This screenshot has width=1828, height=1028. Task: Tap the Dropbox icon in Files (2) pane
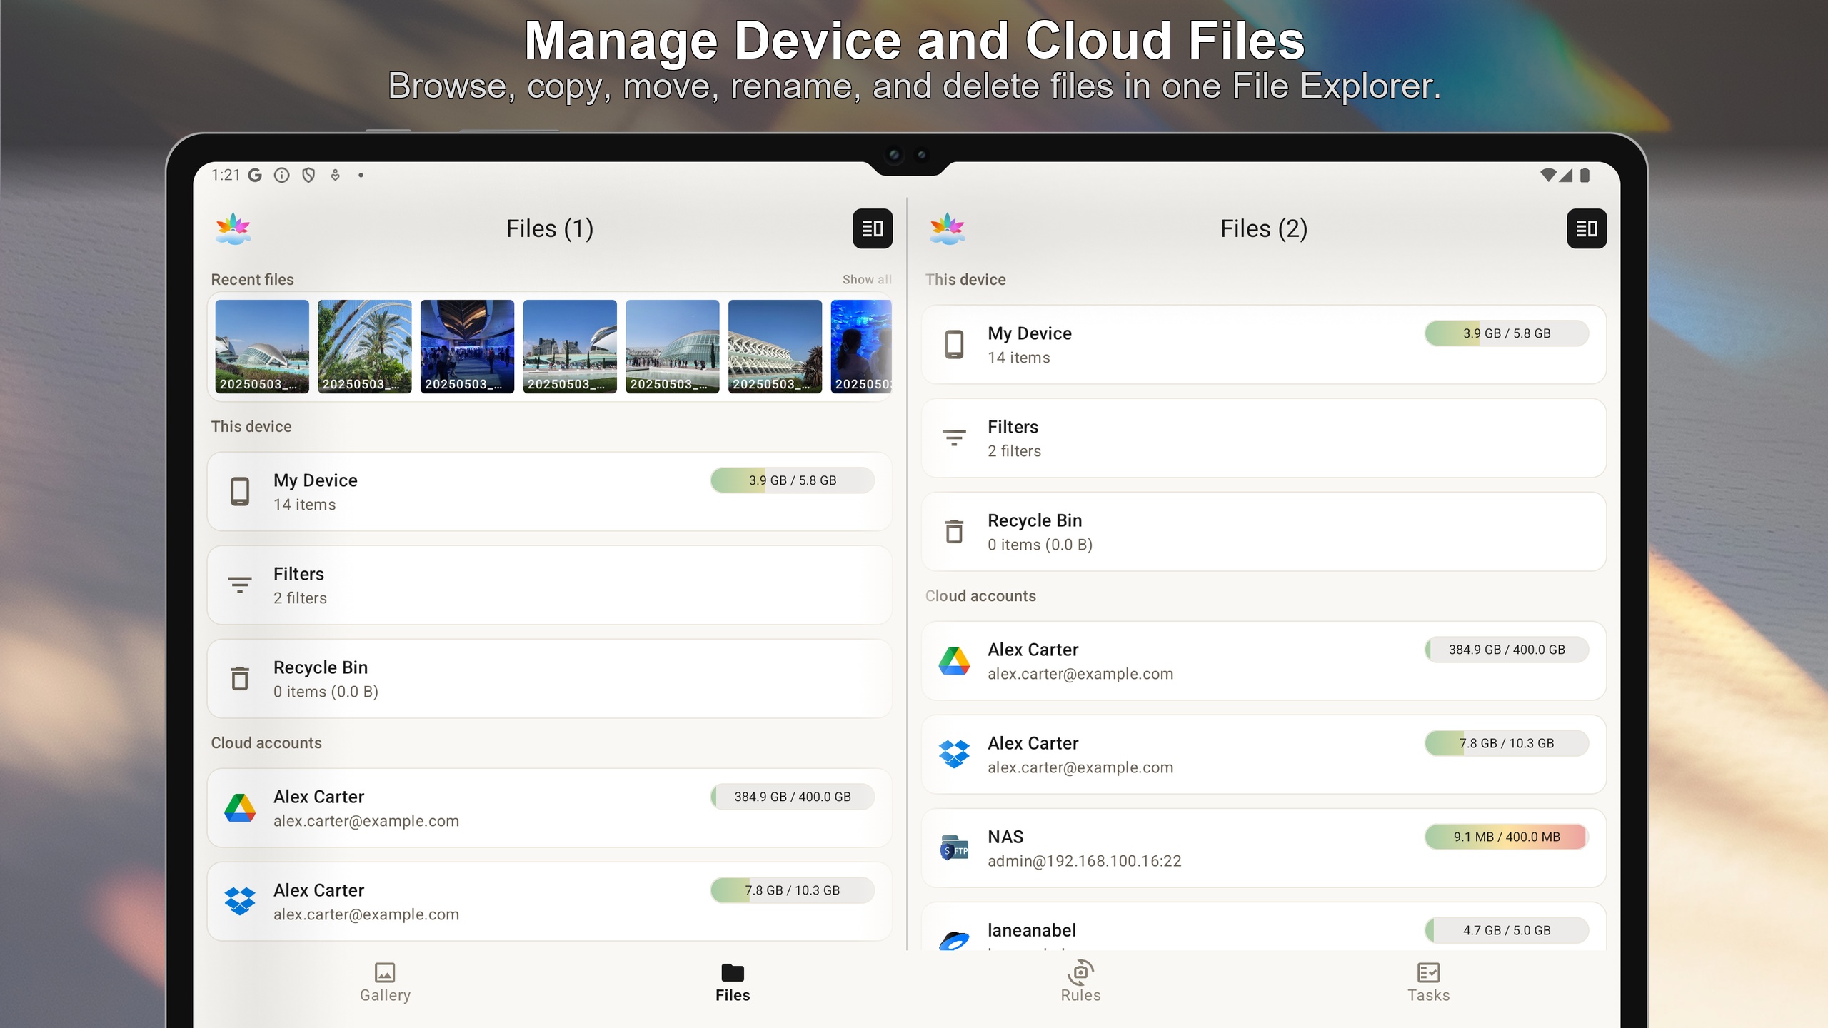point(954,755)
